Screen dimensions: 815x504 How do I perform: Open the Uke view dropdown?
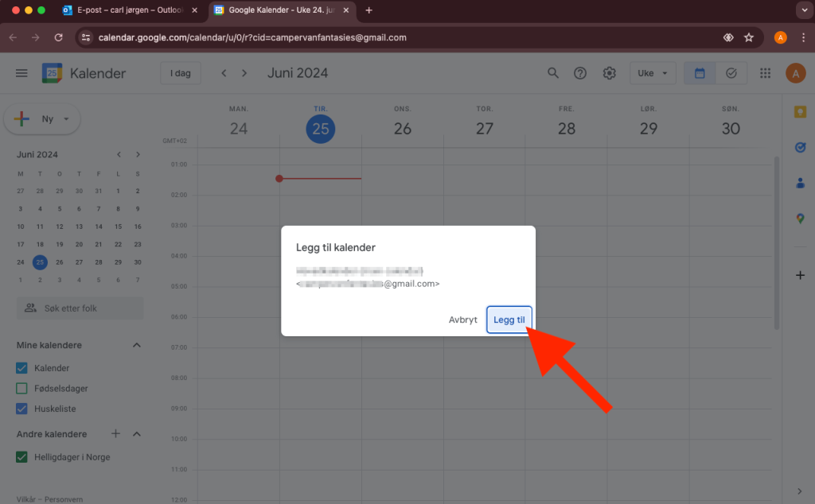653,73
